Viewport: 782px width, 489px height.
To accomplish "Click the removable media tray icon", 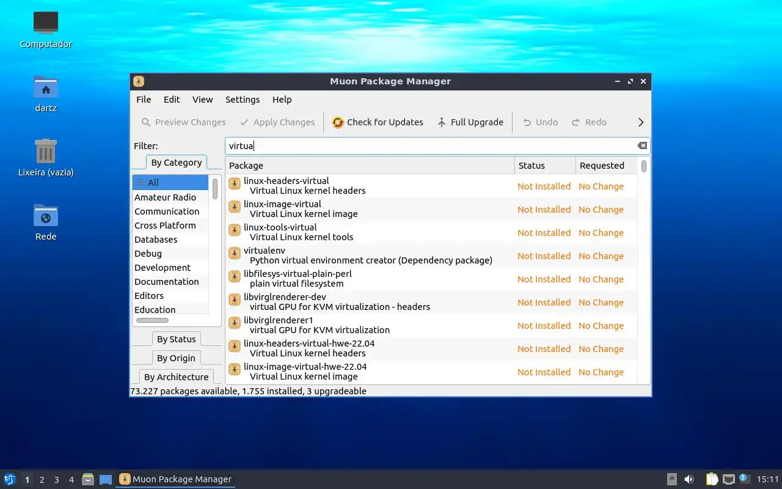I will (x=671, y=479).
